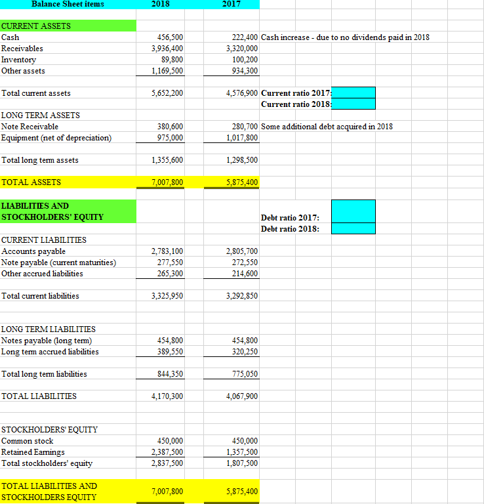Select Total current liabilities 2017 value 3,292,850
Screen dimensions: 484x504
pos(242,296)
